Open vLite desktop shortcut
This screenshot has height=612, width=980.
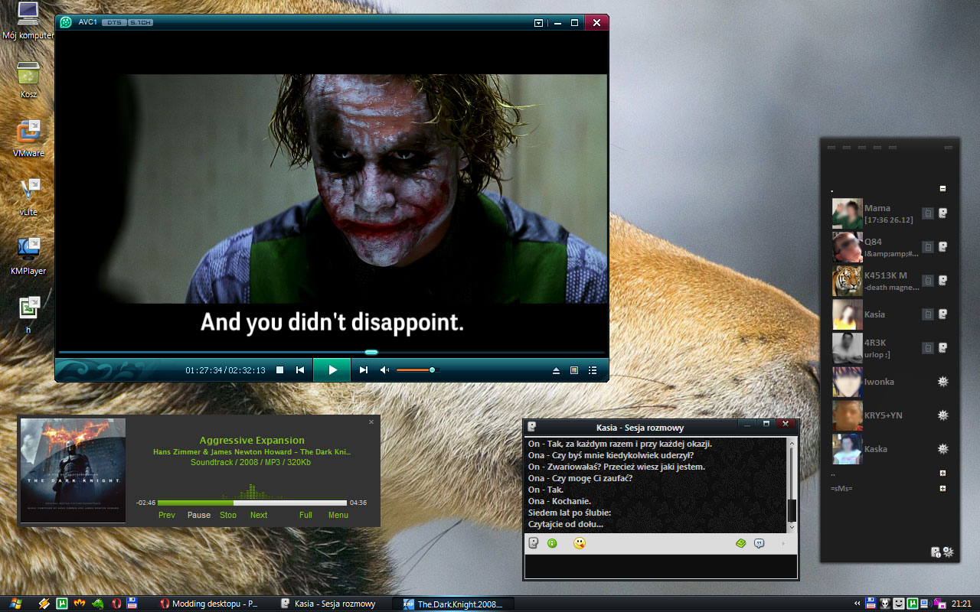coord(28,197)
